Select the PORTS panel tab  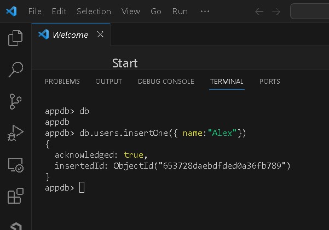(x=270, y=82)
